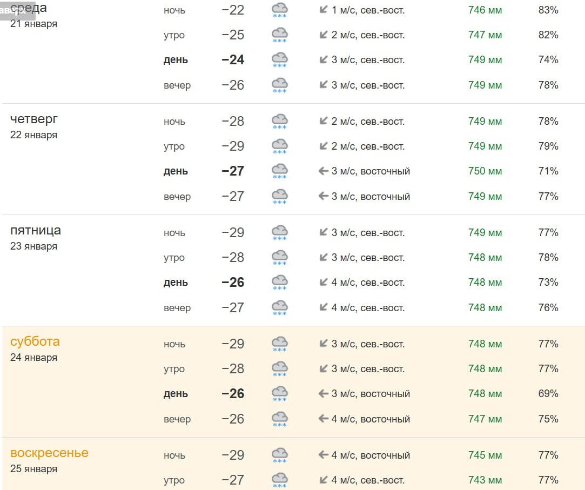The height and width of the screenshot is (490, 585).
Task: Click the east wind arrow for Sunday night
Action: pyautogui.click(x=323, y=455)
